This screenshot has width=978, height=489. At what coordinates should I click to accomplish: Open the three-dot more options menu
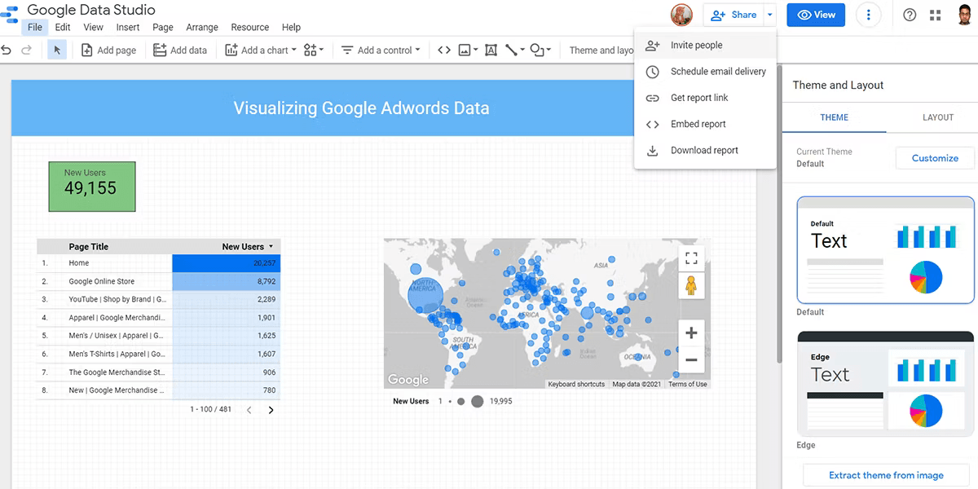click(869, 15)
